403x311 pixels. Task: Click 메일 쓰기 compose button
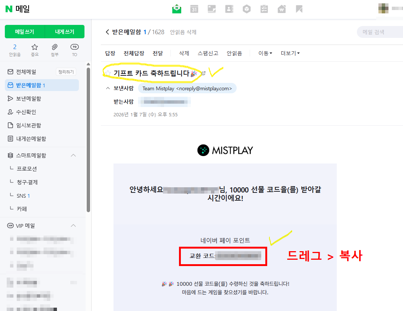25,32
